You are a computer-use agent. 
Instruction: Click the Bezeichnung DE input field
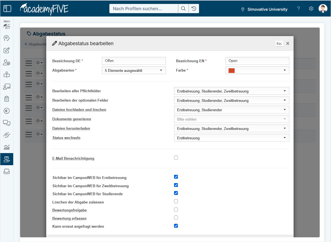[x=134, y=61]
